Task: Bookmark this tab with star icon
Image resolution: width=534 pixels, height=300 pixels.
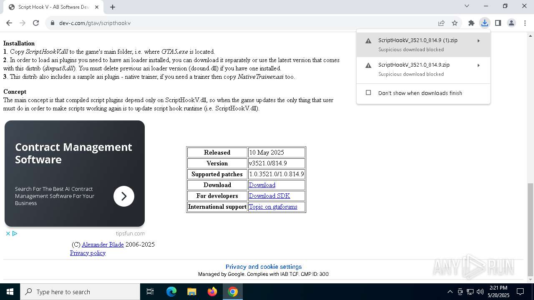Action: [455, 23]
